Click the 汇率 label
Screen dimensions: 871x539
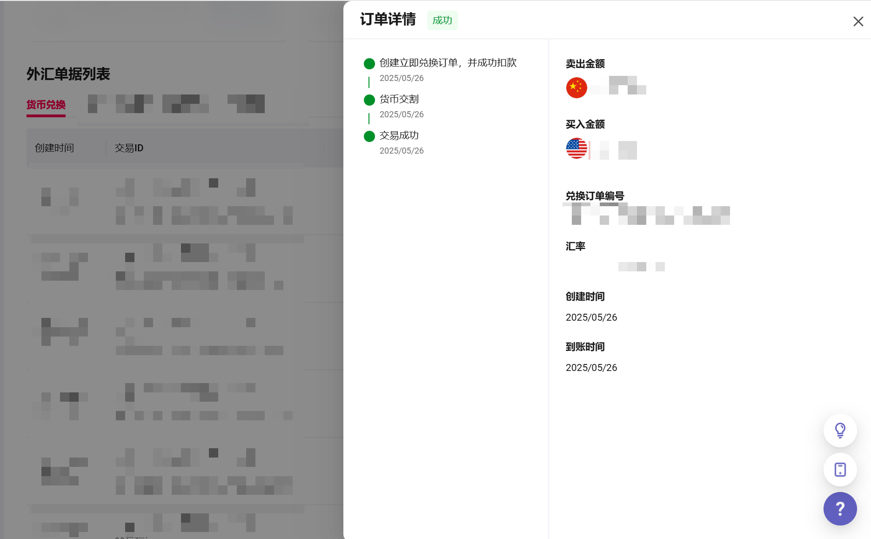[x=576, y=246]
